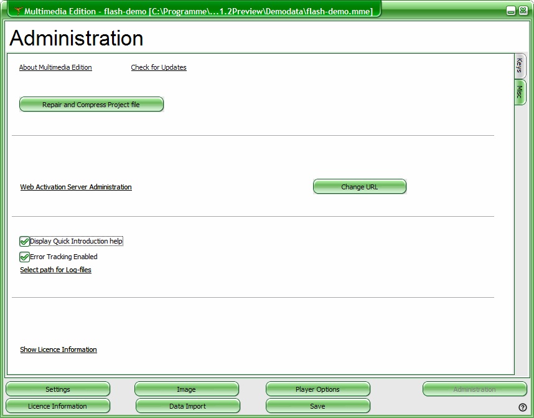Disable Display Quick Introduction help
Viewport: 534px width, 418px height.
(24, 241)
